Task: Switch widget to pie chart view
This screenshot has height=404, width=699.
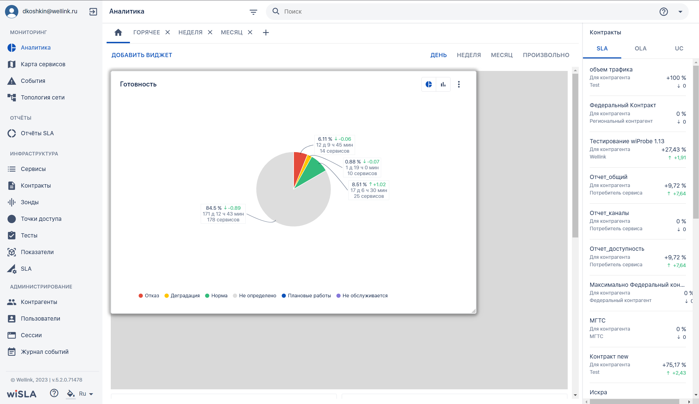Action: (429, 84)
